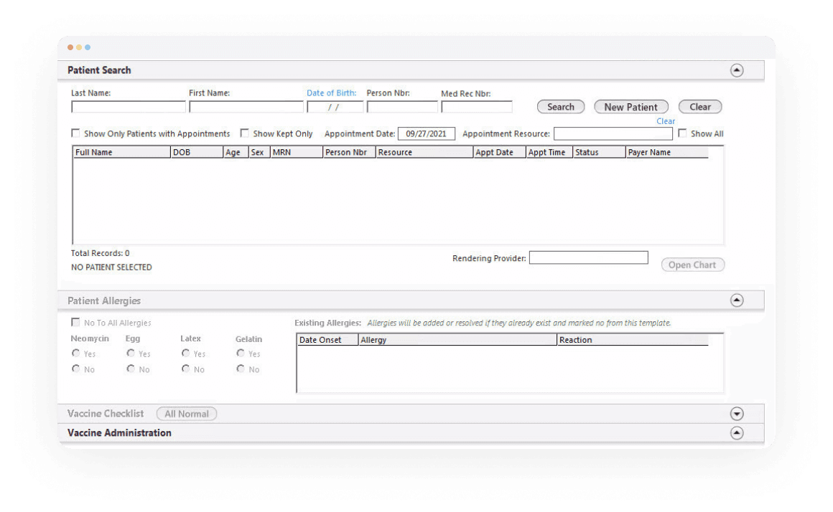Collapse the Vaccine Administration section

(736, 432)
